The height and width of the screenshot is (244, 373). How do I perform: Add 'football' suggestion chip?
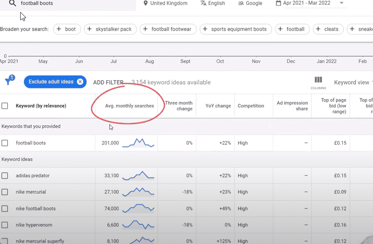(x=292, y=29)
